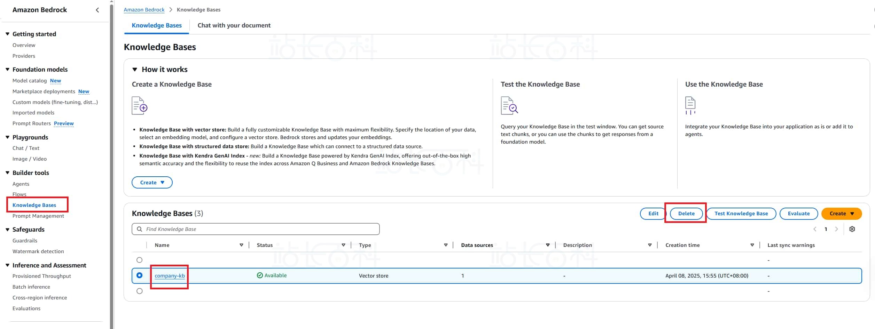Screen dimensions: 875x329
Task: Switch to Chat with your document tab
Action: (234, 25)
